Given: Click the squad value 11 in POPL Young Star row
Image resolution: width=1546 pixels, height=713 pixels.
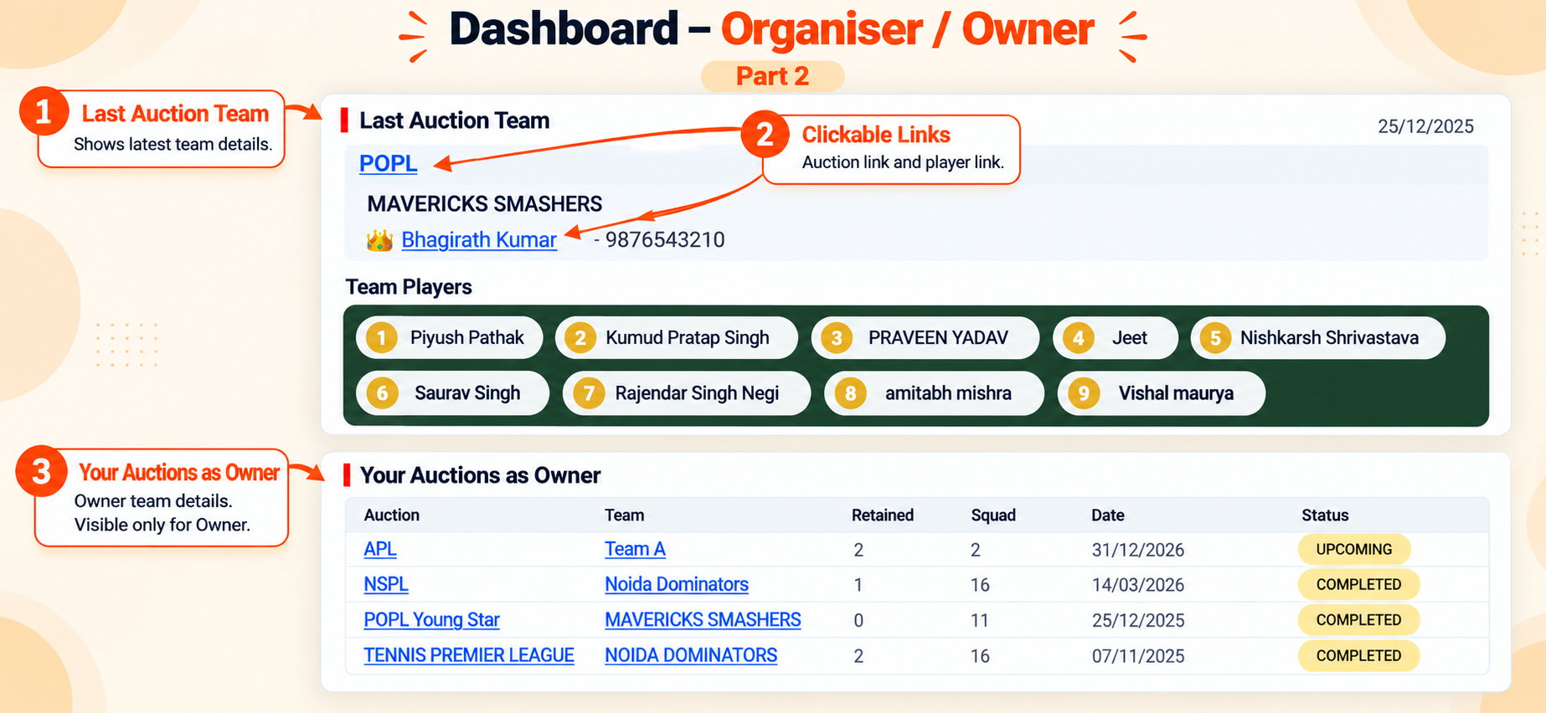Looking at the screenshot, I should 980,621.
